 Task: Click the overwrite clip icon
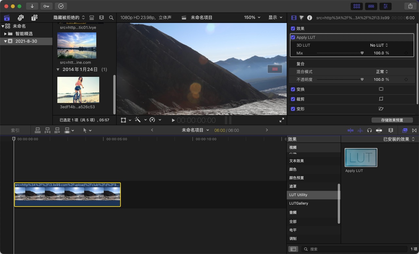pos(67,130)
